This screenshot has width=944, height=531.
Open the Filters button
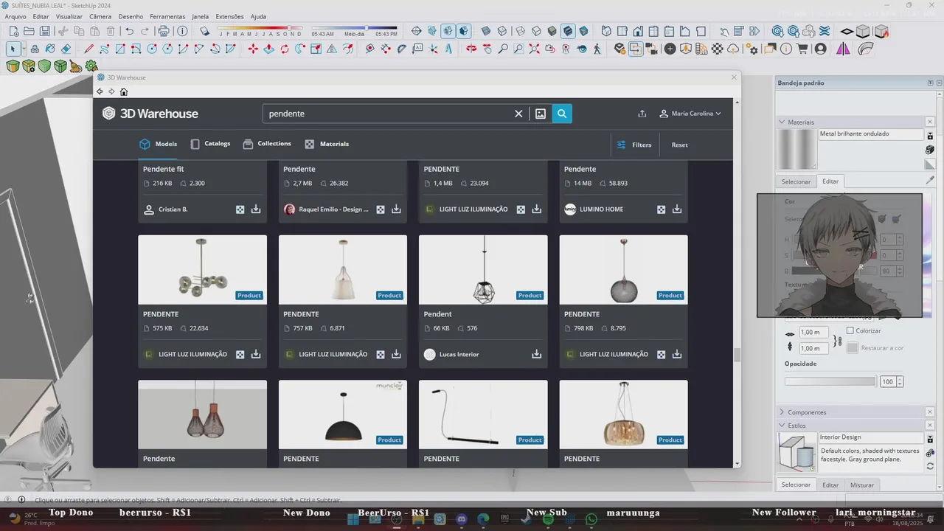(634, 145)
